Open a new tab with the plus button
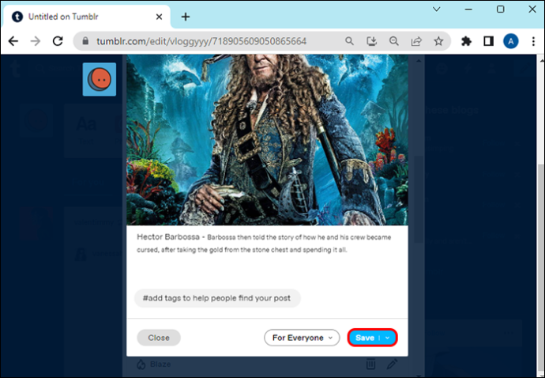 186,17
